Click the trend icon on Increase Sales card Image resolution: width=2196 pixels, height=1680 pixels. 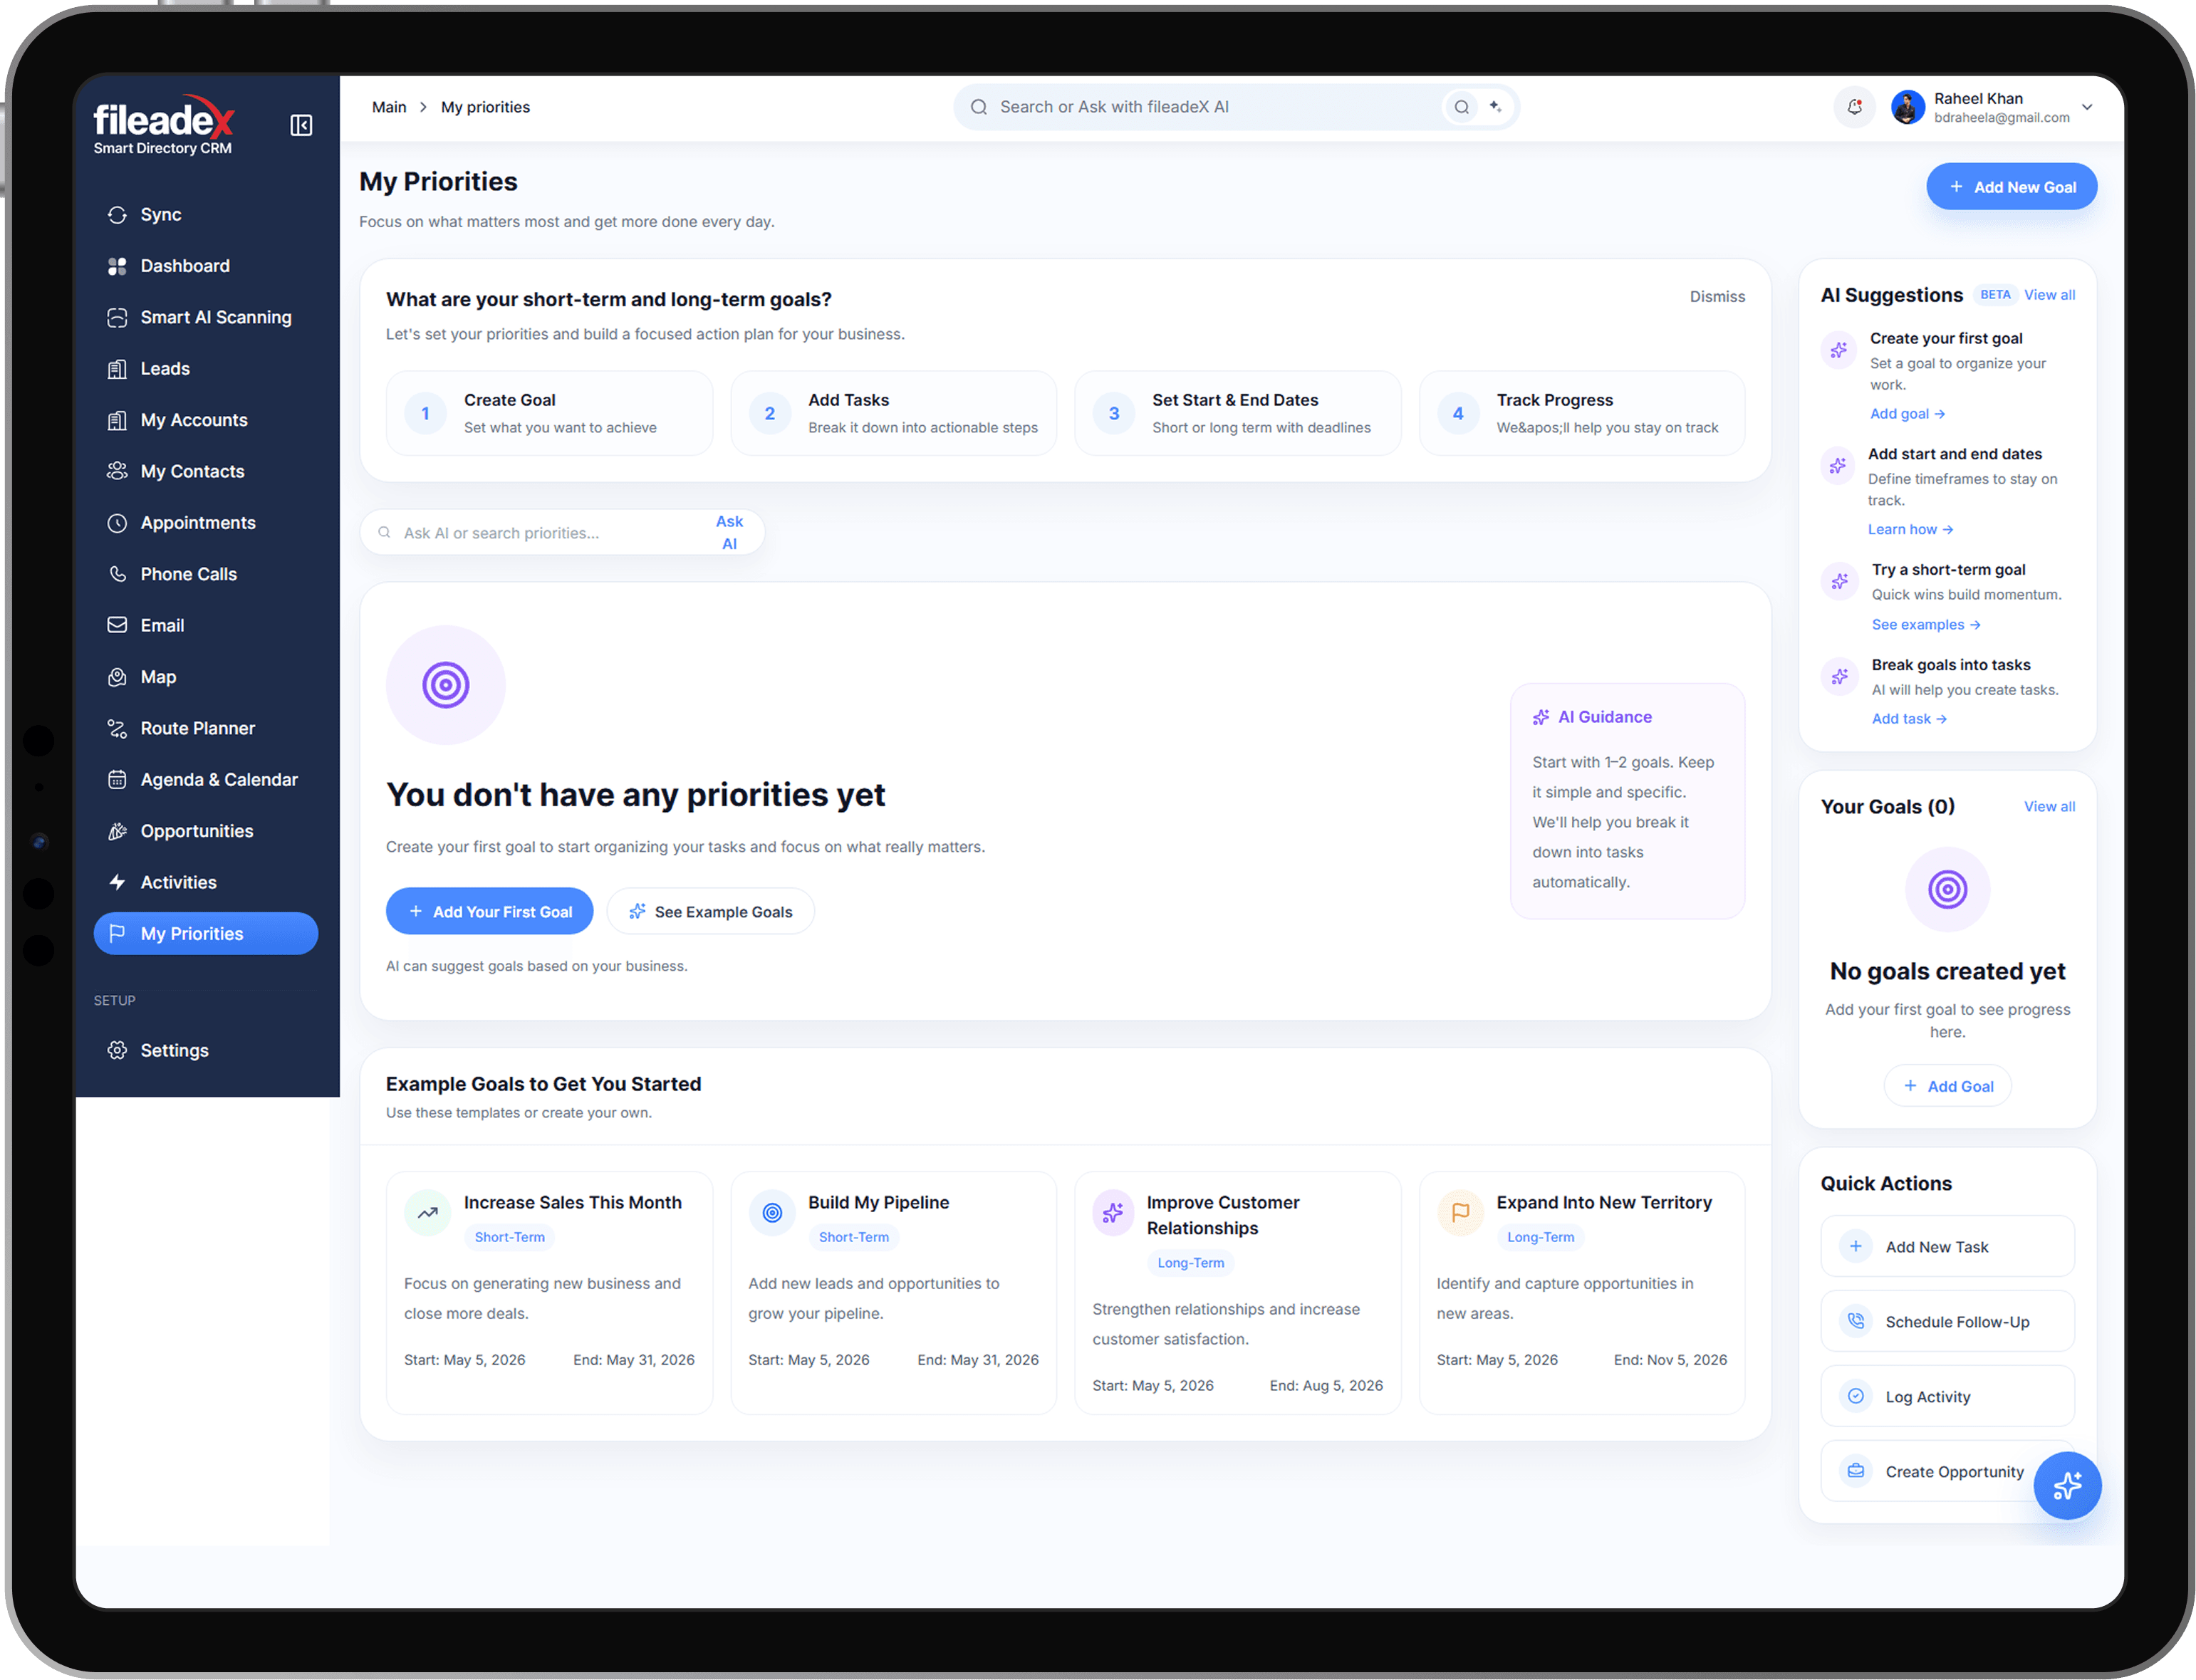click(x=427, y=1213)
